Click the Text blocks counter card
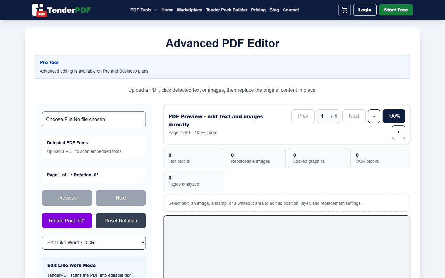 coord(193,158)
